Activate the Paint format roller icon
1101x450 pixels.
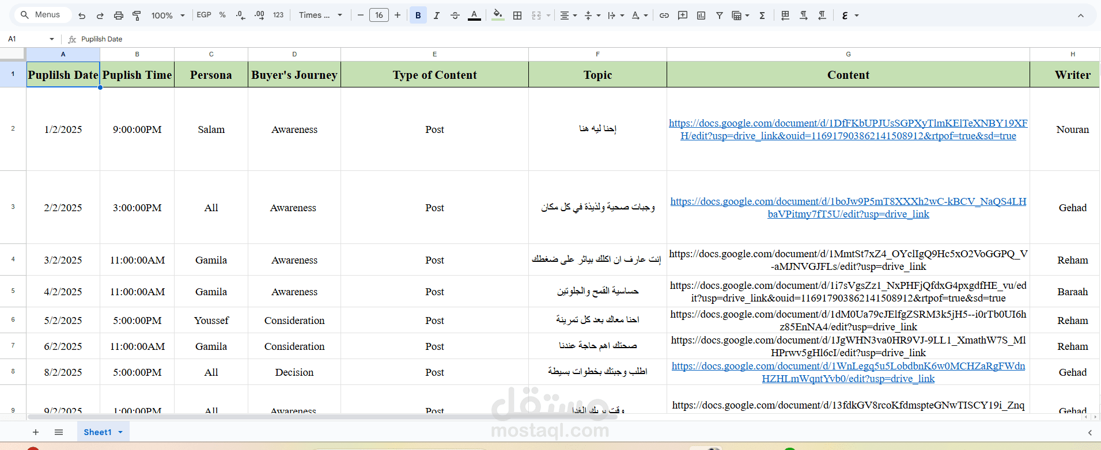coord(137,16)
